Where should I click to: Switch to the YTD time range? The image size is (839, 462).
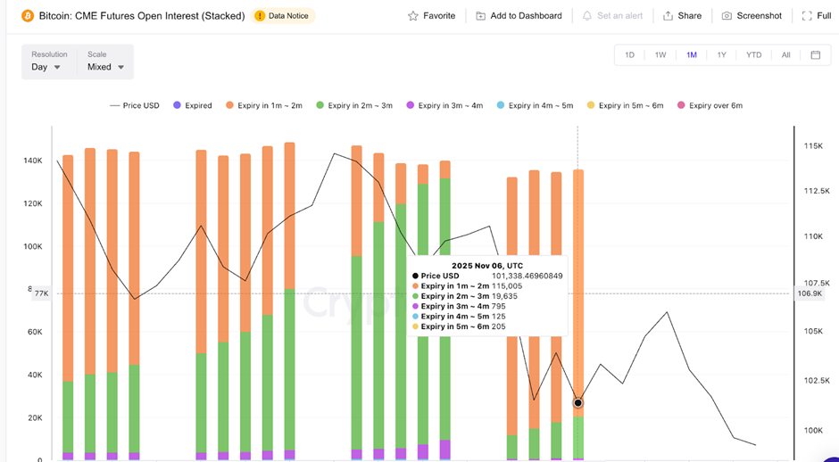tap(753, 55)
